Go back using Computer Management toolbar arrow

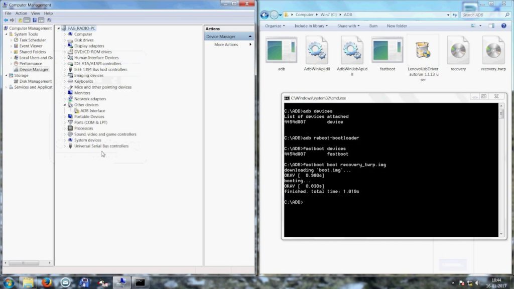pyautogui.click(x=6, y=20)
